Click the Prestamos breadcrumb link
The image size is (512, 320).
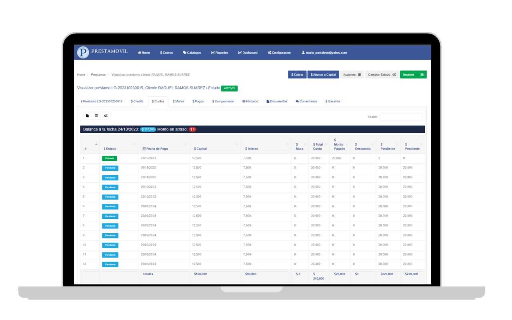click(x=98, y=74)
